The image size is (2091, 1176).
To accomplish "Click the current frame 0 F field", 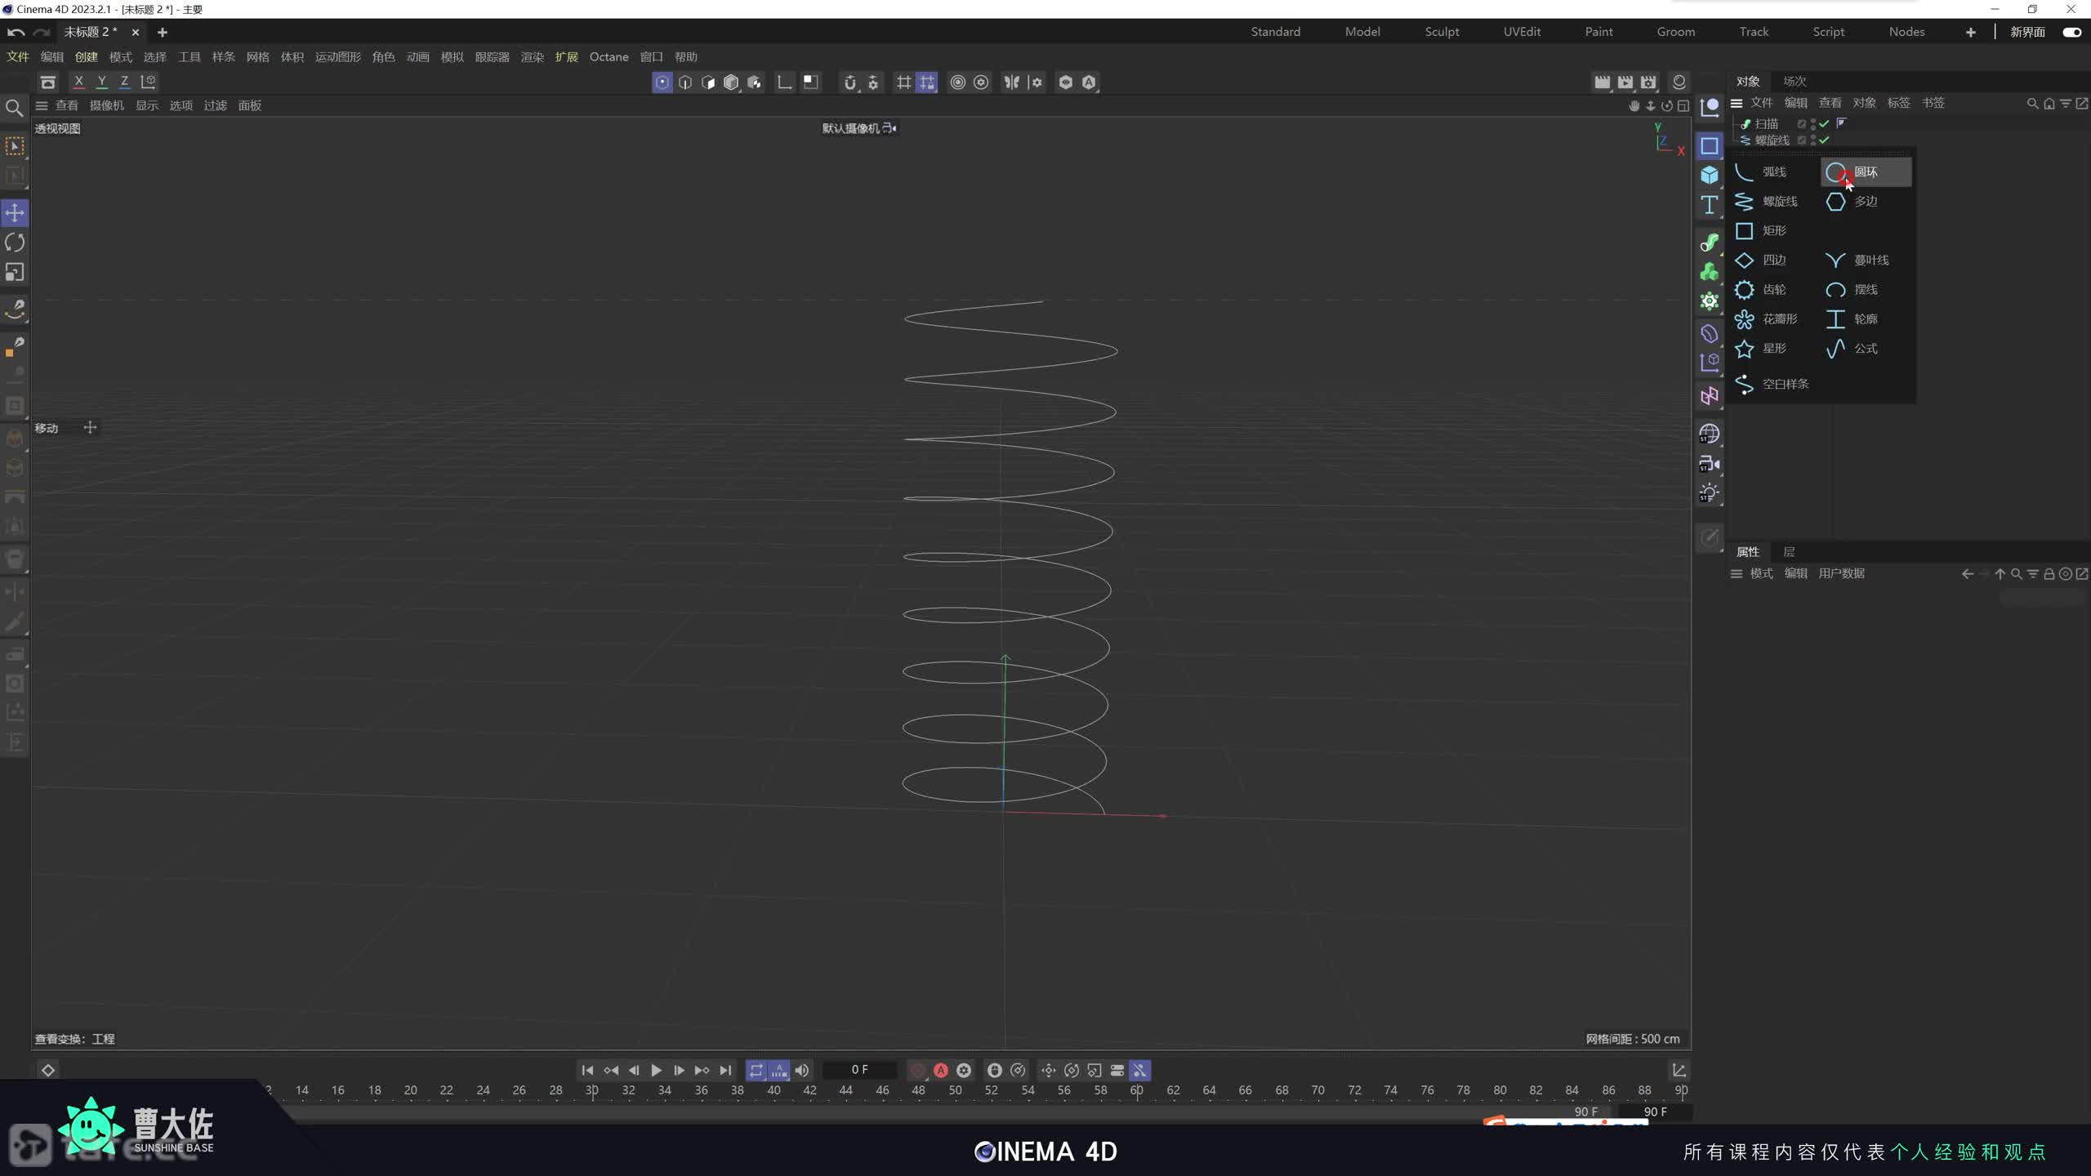I will pos(859,1070).
